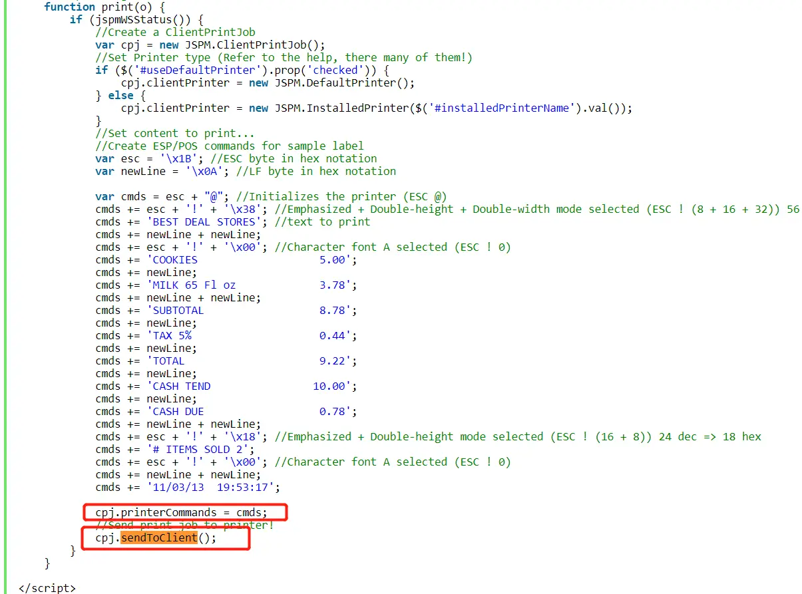The image size is (802, 594).
Task: Click the 'CASH TEND' 10.00 line
Action: 226,386
